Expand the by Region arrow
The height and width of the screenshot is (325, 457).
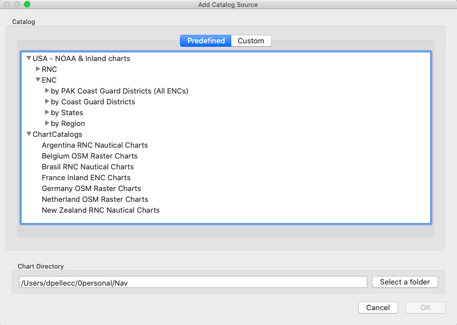click(47, 123)
